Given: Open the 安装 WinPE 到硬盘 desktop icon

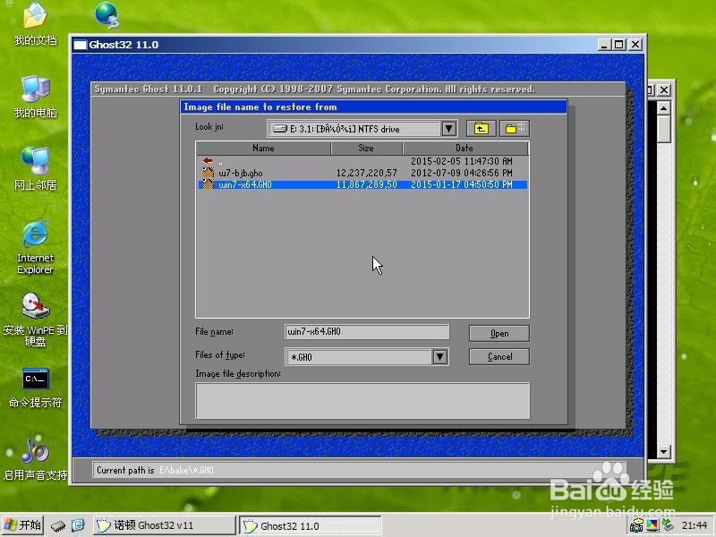Looking at the screenshot, I should coord(35,319).
